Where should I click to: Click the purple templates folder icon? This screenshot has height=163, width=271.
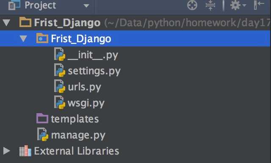pyautogui.click(x=42, y=118)
